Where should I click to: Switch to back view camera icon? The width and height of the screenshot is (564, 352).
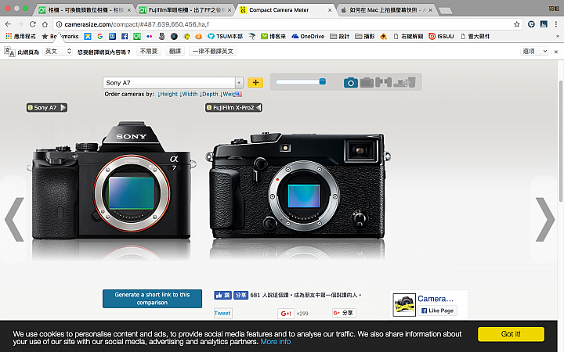click(367, 83)
